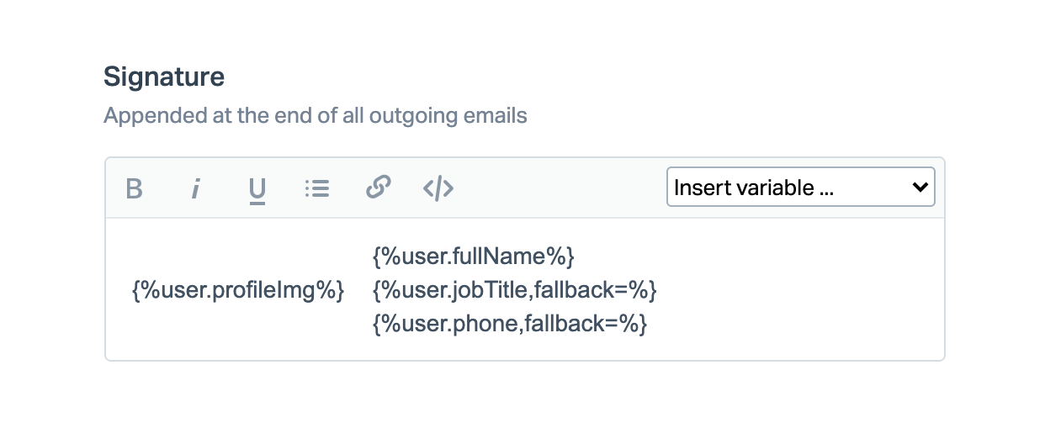The image size is (1045, 444).
Task: Click the "Insert variable ..." label text
Action: 754,188
